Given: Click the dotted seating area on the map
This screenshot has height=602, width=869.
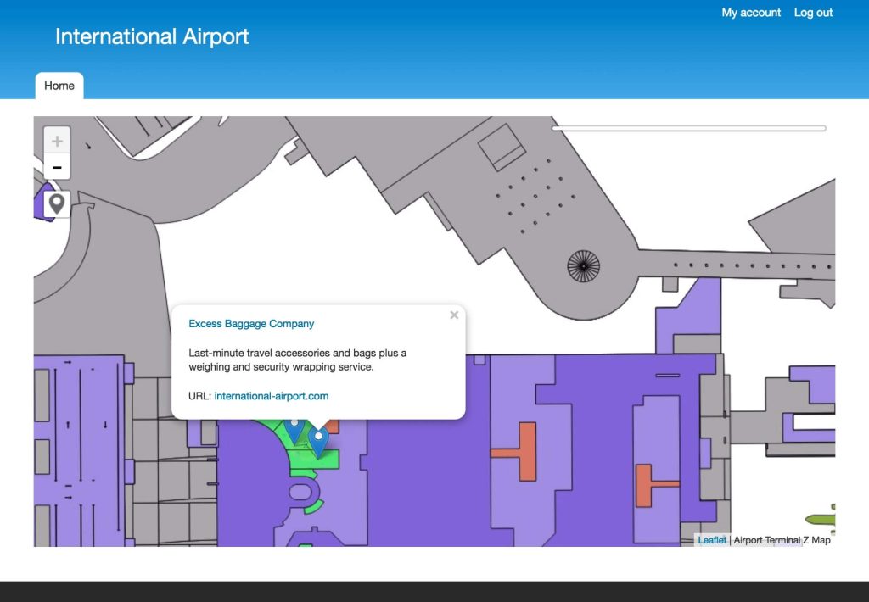Looking at the screenshot, I should pyautogui.click(x=535, y=195).
